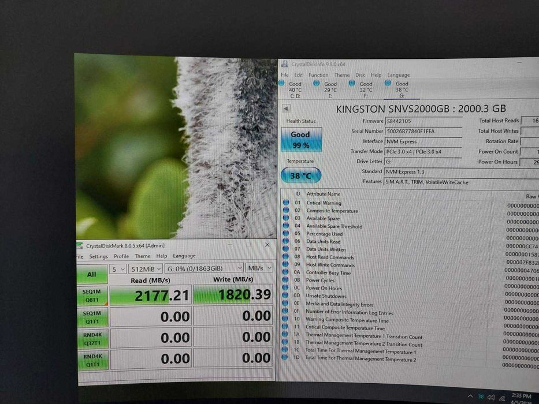Open the unit dropdown showing MB/s
This screenshot has height=404, width=539.
(259, 268)
